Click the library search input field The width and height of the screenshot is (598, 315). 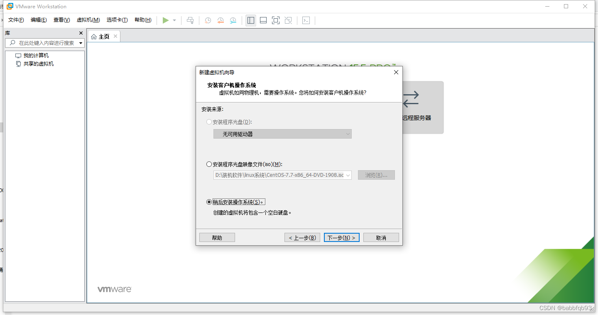(x=46, y=43)
